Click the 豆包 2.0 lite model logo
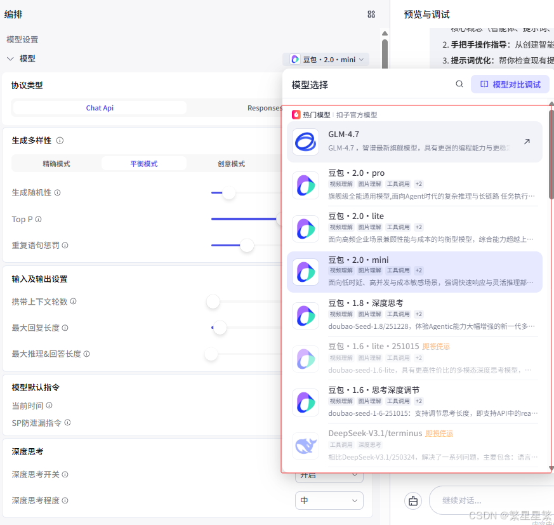 pos(306,229)
